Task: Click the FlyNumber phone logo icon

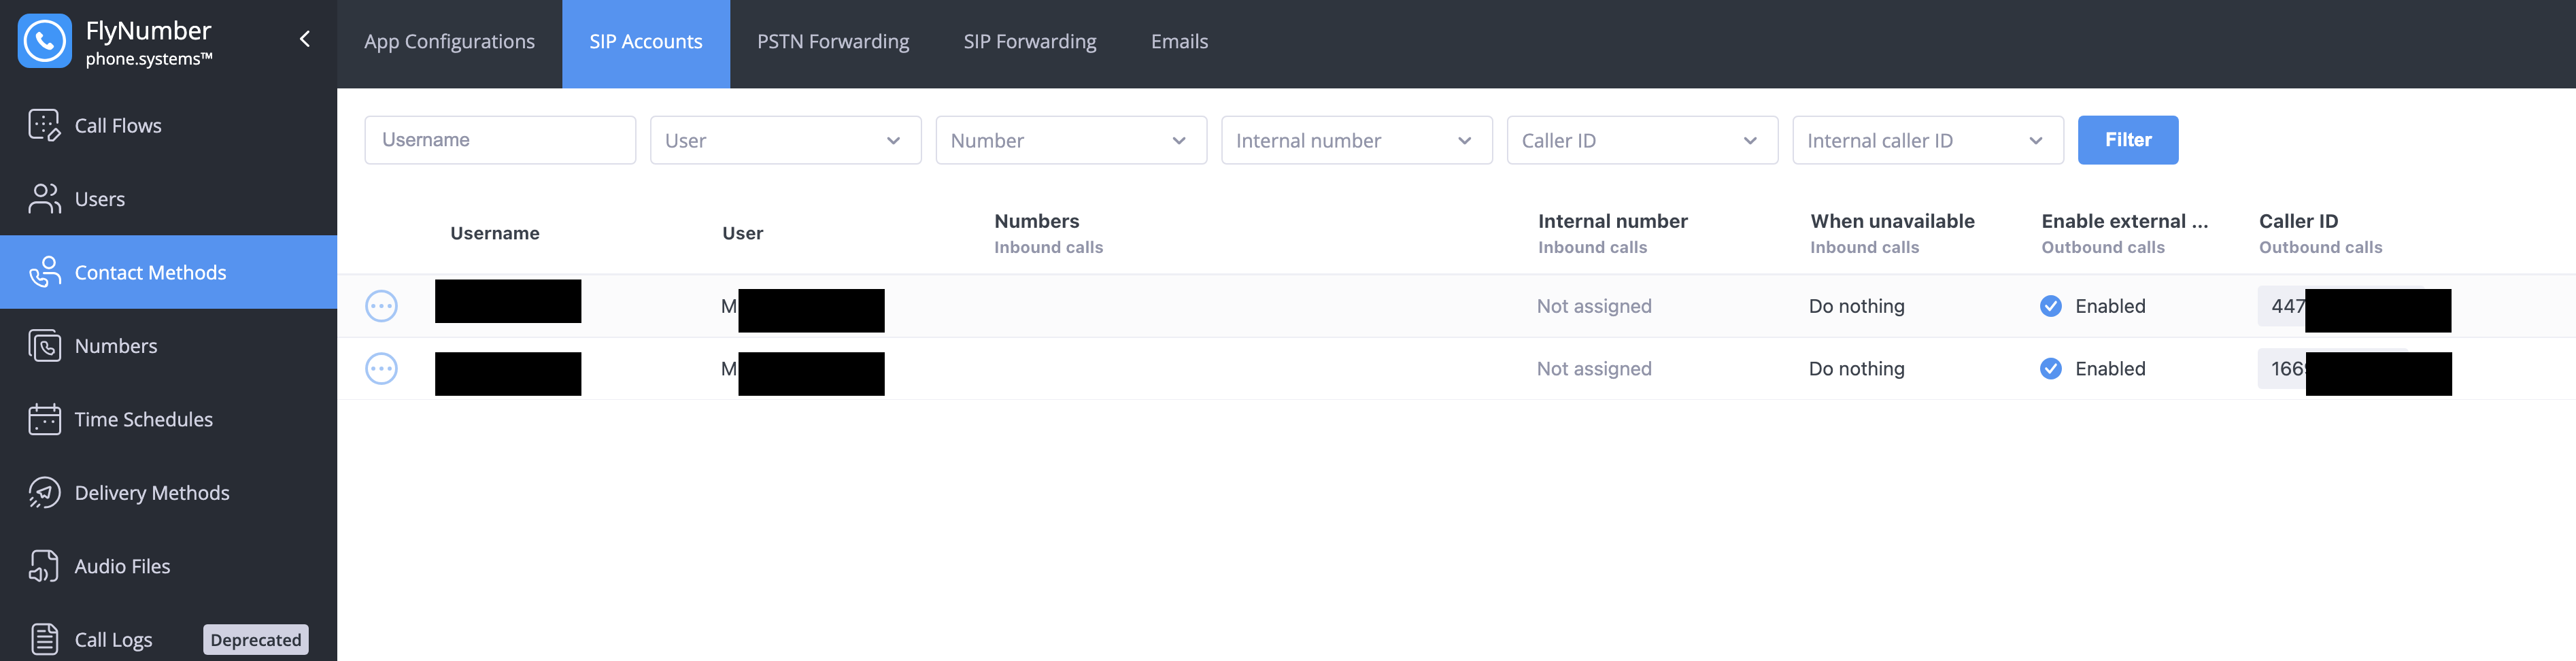Action: 44,41
